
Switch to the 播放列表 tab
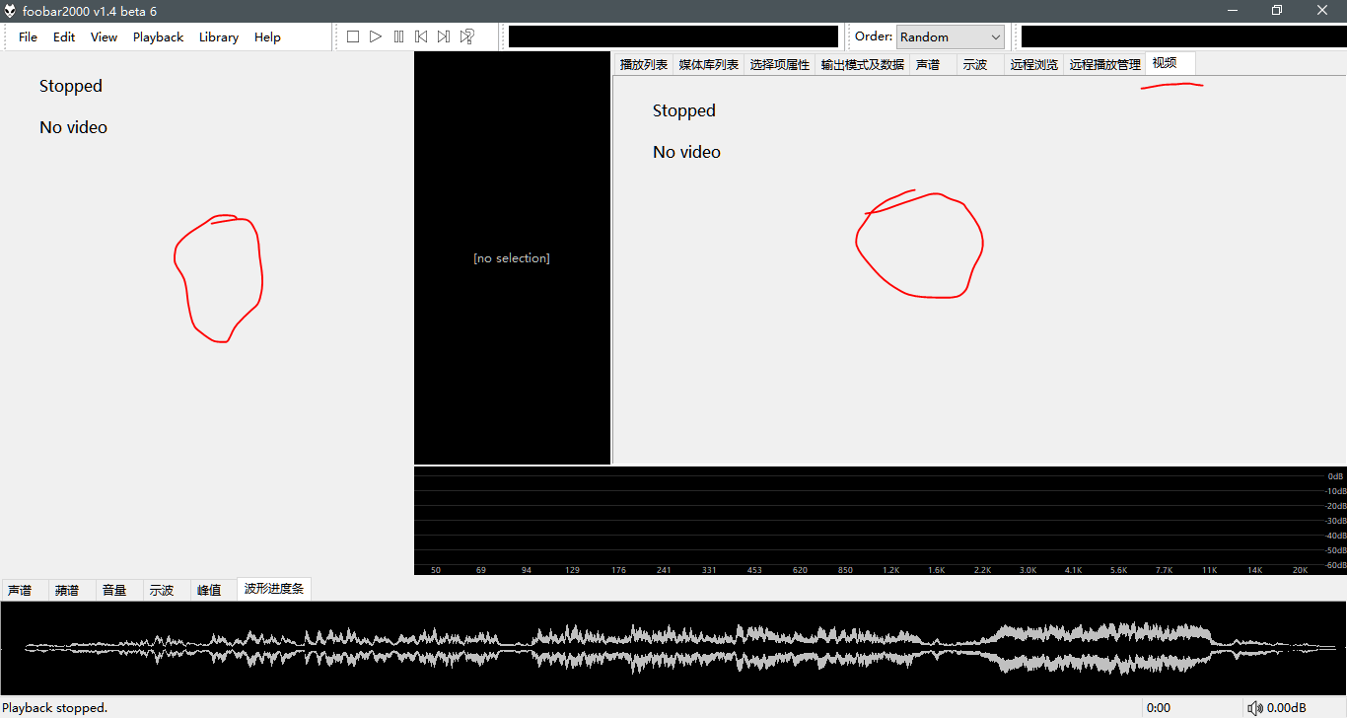[643, 65]
